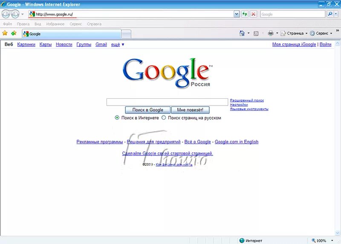The image size is (341, 244).
Task: Expand toolbar overflow chevron
Action: (x=337, y=31)
